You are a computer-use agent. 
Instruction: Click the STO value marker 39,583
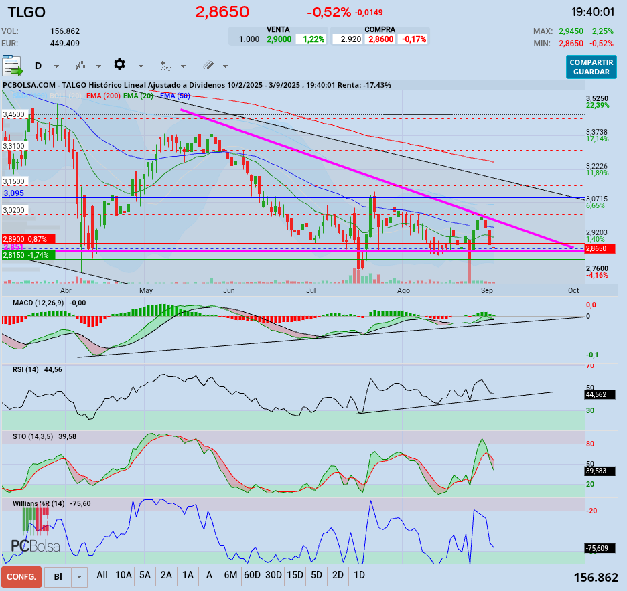coord(600,471)
